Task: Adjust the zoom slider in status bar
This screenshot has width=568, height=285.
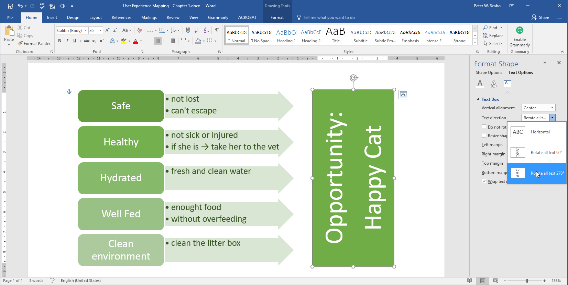Action: pyautogui.click(x=527, y=281)
